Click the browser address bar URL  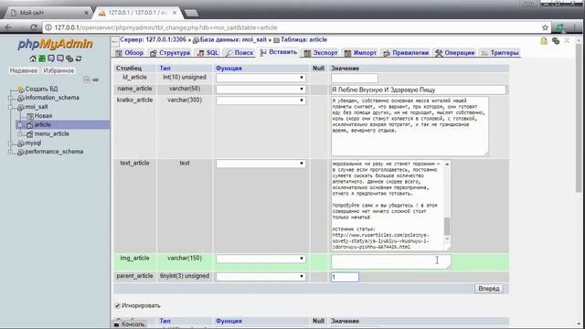coord(165,27)
